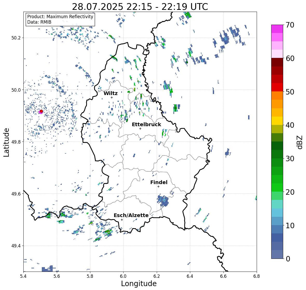Click the magenta swatch at colorbar top

[x=277, y=29]
